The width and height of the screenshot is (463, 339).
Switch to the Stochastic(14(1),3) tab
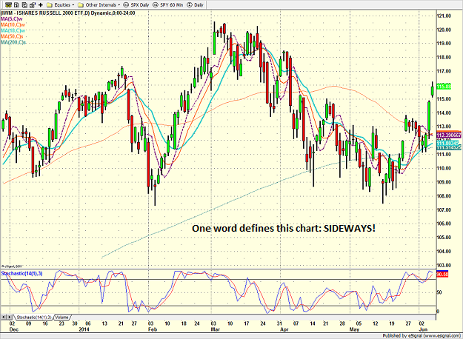point(33,318)
